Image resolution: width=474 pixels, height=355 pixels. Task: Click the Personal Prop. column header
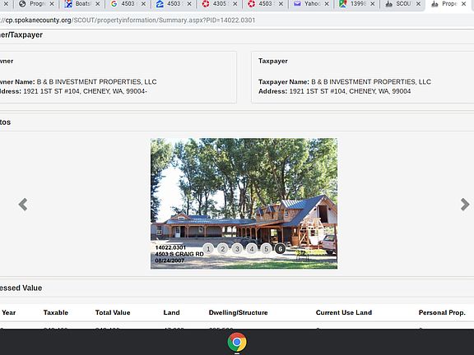coord(442,312)
